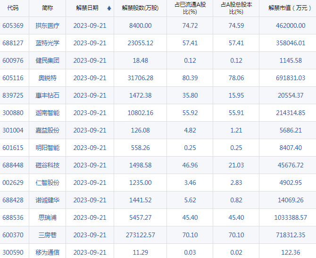Open the 惠丰钻石 link
316x258 pixels.
47,95
